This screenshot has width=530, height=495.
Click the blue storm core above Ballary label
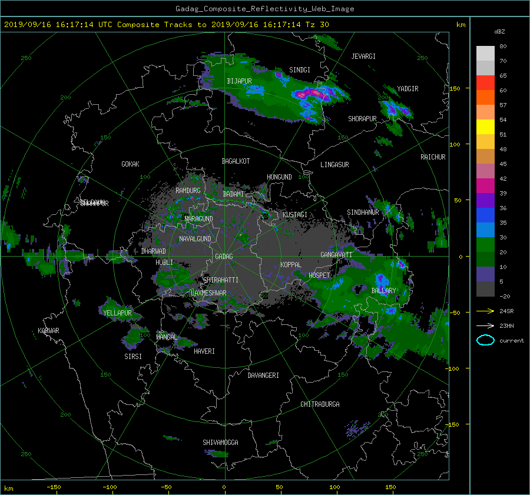pyautogui.click(x=382, y=280)
